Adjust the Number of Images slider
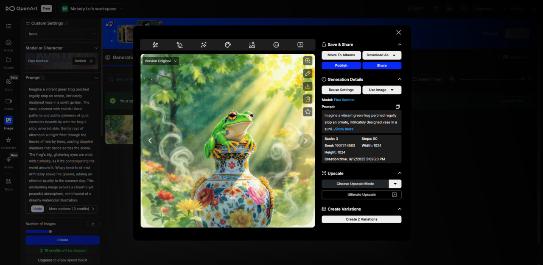This screenshot has width=543, height=265. [50, 232]
